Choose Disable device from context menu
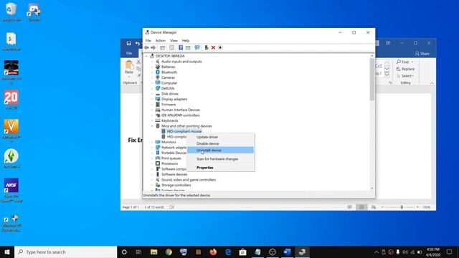Viewport: 459px width, 258px height. pyautogui.click(x=220, y=143)
